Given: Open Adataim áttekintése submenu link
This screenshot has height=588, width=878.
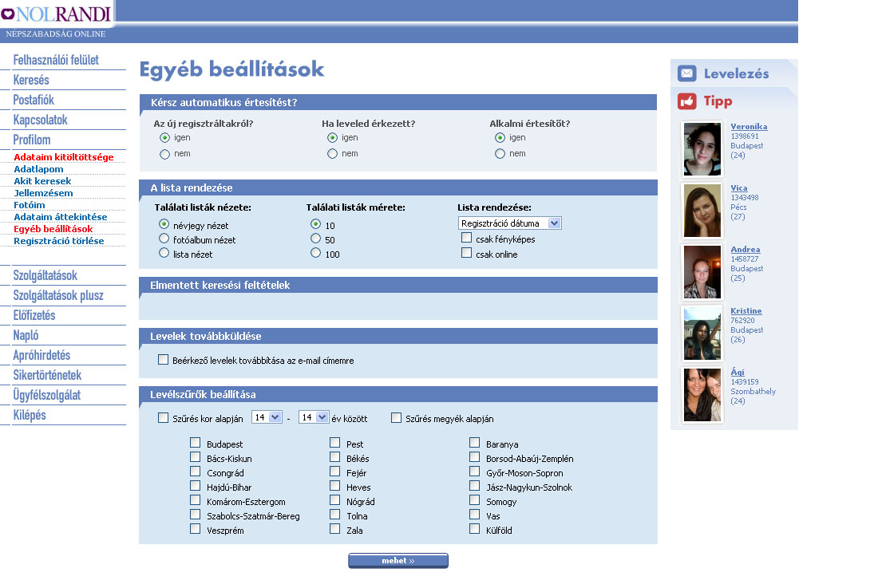Looking at the screenshot, I should point(61,217).
